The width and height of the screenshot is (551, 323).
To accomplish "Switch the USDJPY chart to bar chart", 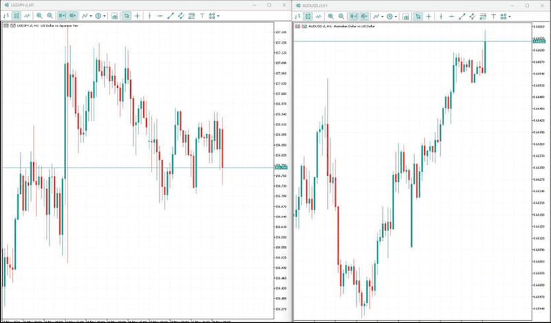I will (6, 16).
